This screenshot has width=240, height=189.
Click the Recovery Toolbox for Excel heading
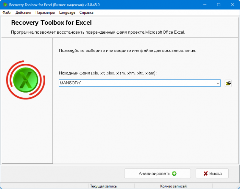click(x=51, y=23)
